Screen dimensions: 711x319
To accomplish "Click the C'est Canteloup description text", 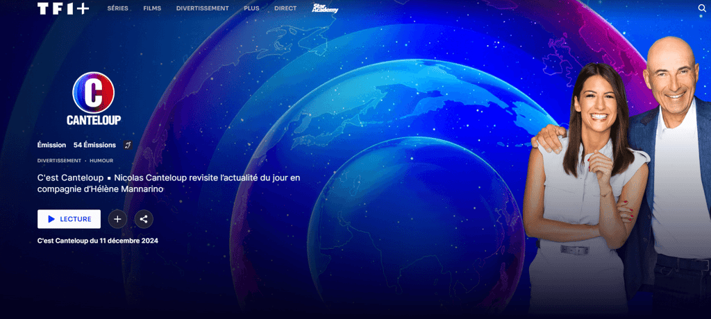I will (x=169, y=183).
